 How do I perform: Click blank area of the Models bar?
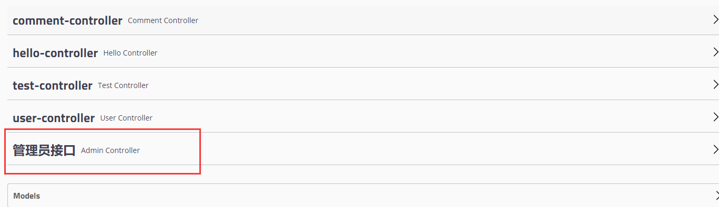[x=368, y=195]
